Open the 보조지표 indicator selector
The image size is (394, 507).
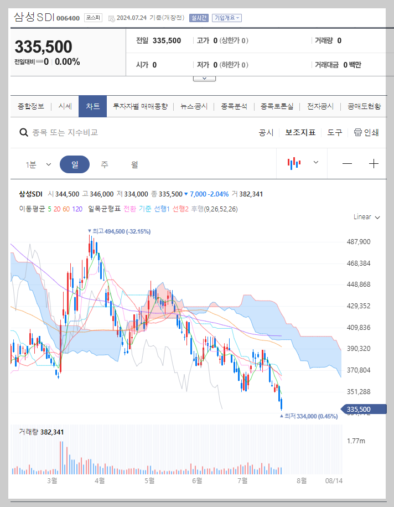click(300, 132)
